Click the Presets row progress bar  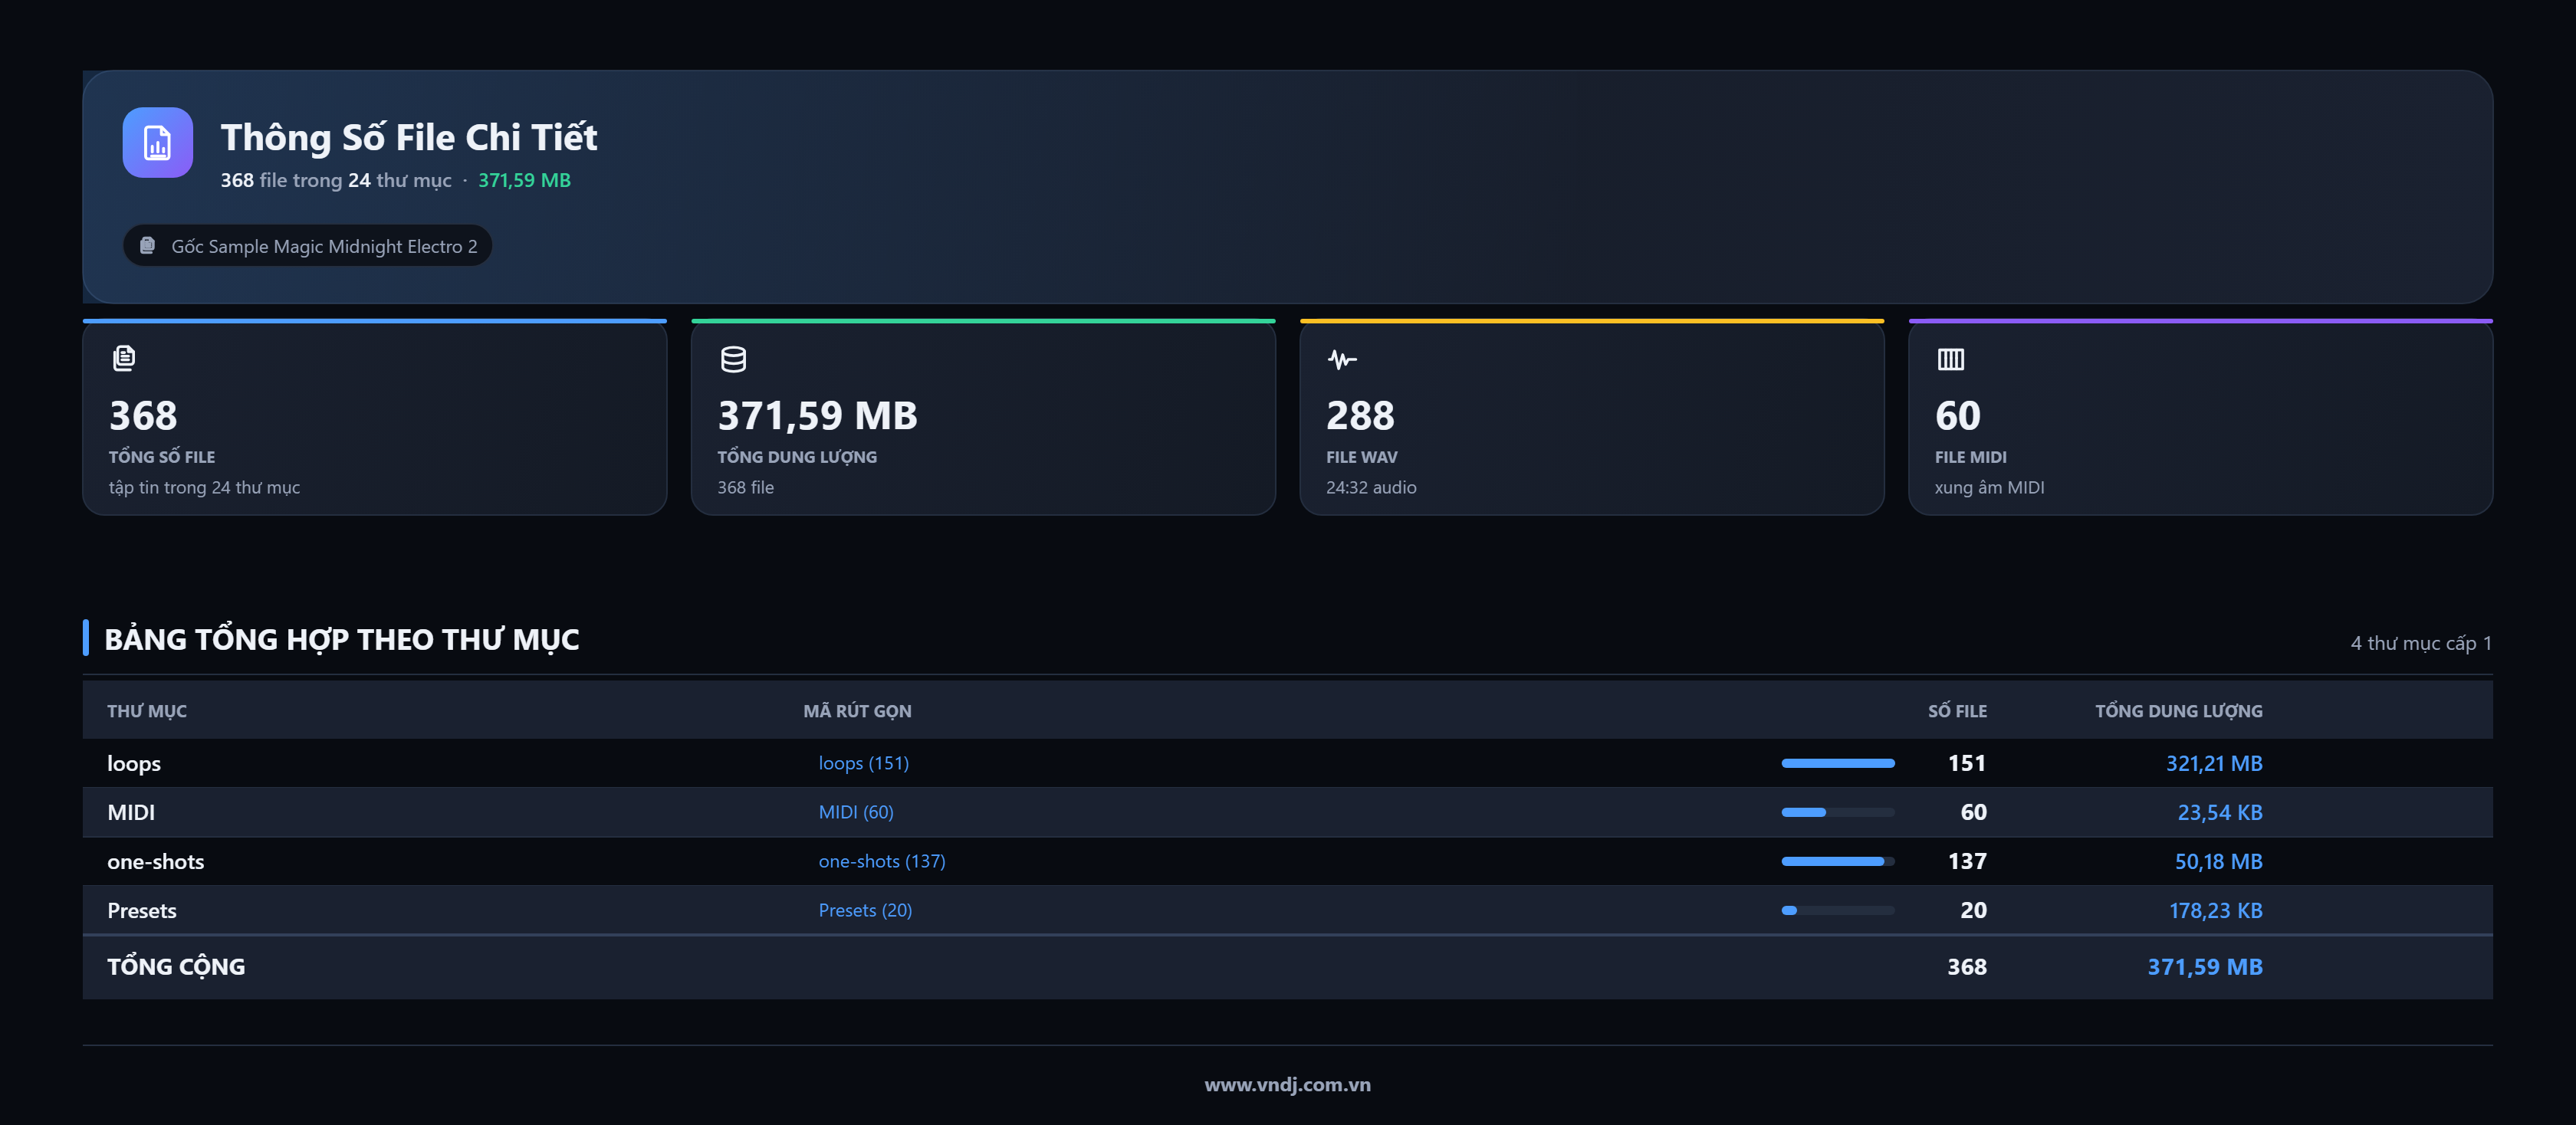[x=1837, y=910]
